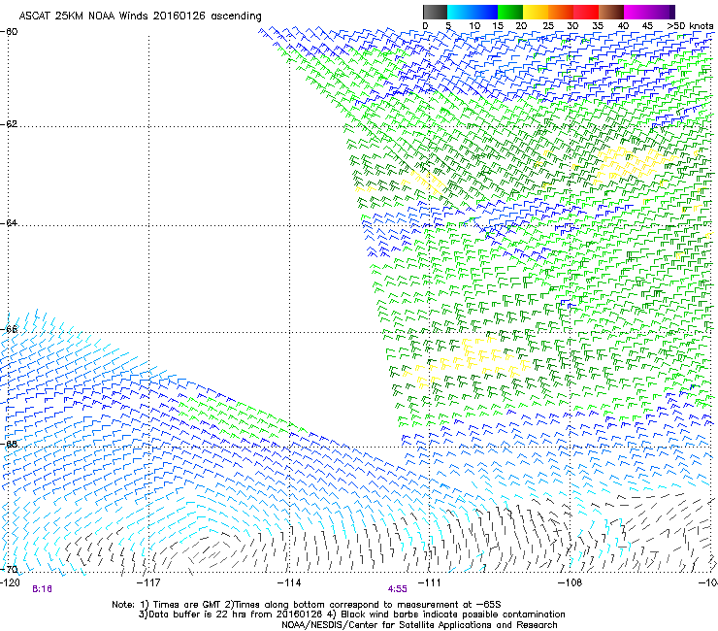Click the -60 latitude axis label

(x=9, y=32)
